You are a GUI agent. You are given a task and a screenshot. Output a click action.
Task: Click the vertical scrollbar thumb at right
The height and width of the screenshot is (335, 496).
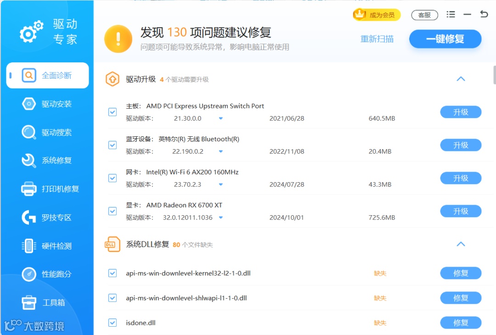click(495, 75)
